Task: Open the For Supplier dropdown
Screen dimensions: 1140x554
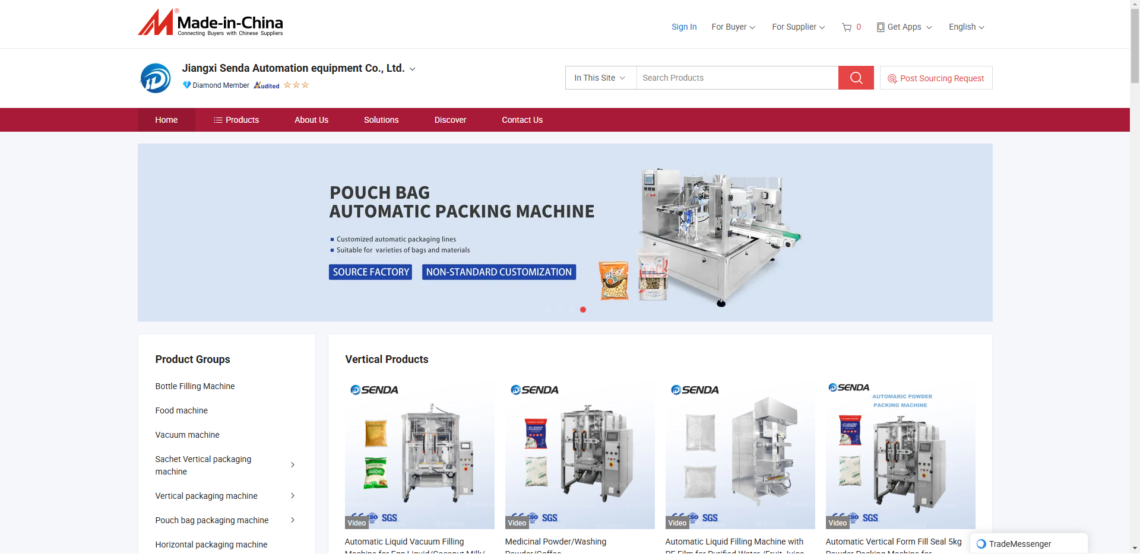Action: point(799,27)
